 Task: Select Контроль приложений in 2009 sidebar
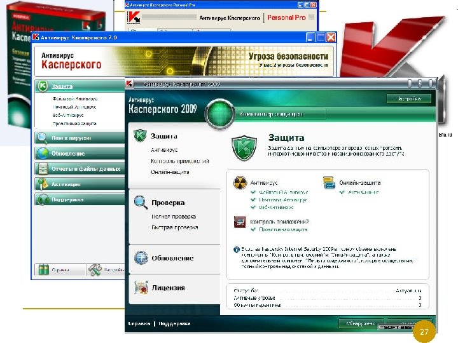pos(180,161)
